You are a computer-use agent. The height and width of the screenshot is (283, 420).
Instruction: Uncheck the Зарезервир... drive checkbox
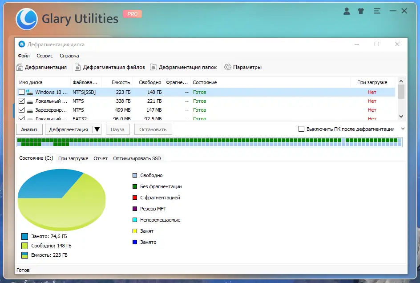coord(21,110)
